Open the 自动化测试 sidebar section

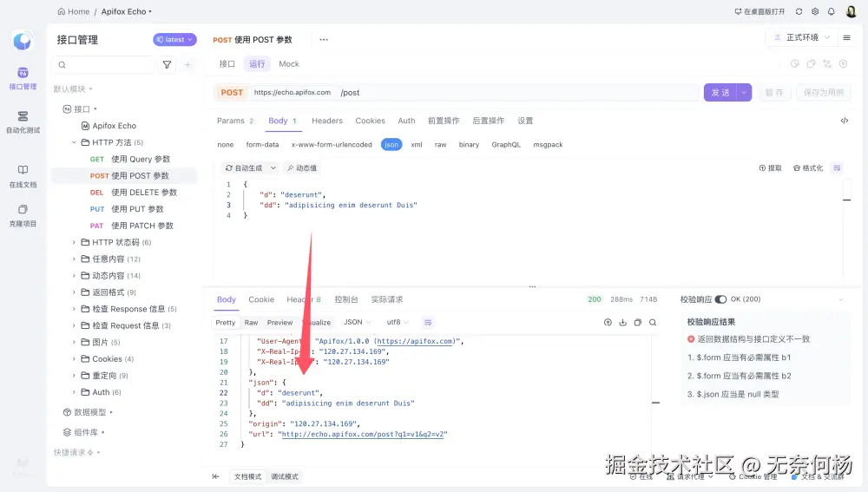click(23, 122)
